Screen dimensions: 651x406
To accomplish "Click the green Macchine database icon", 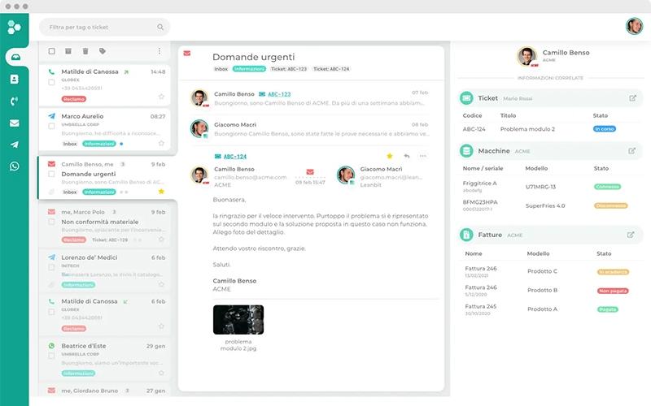I will (x=466, y=151).
